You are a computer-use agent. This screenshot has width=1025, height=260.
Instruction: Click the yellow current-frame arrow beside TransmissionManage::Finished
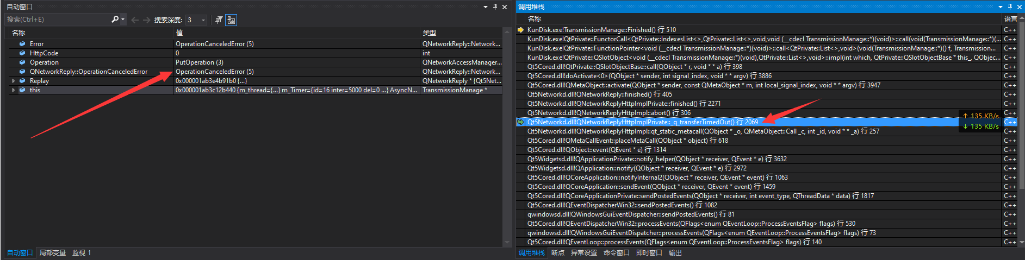[520, 30]
